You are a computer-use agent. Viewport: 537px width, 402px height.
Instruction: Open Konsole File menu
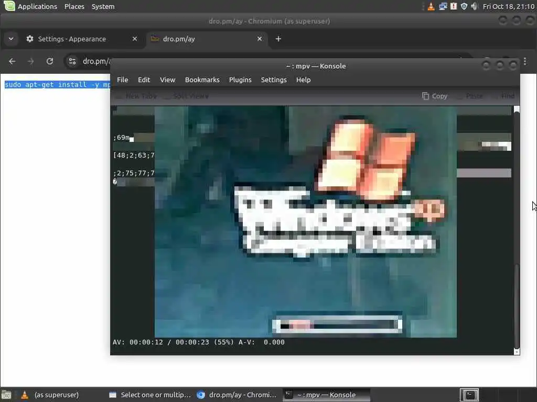(123, 80)
